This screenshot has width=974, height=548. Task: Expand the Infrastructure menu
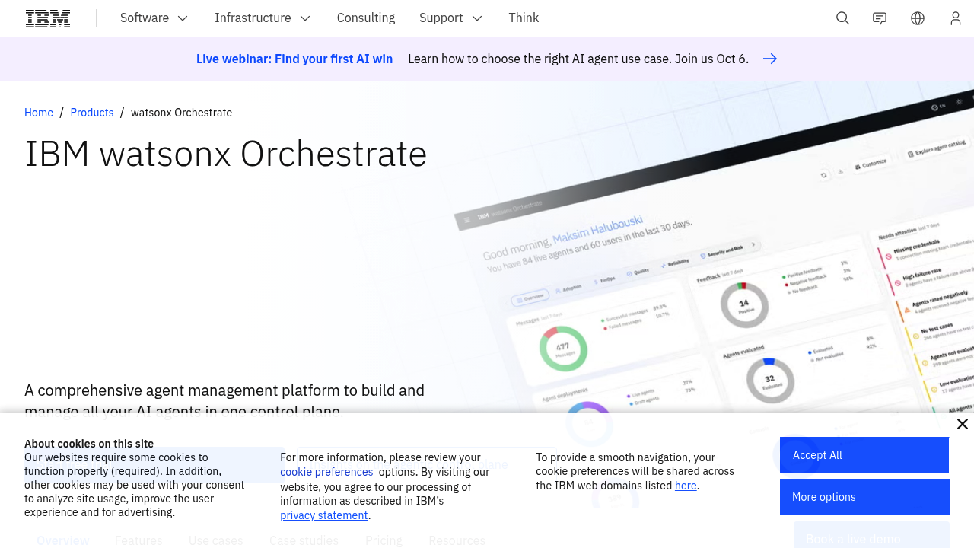(x=263, y=18)
